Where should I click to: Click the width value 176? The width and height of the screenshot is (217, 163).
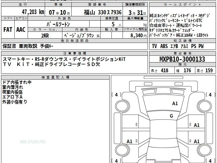(x=187, y=70)
